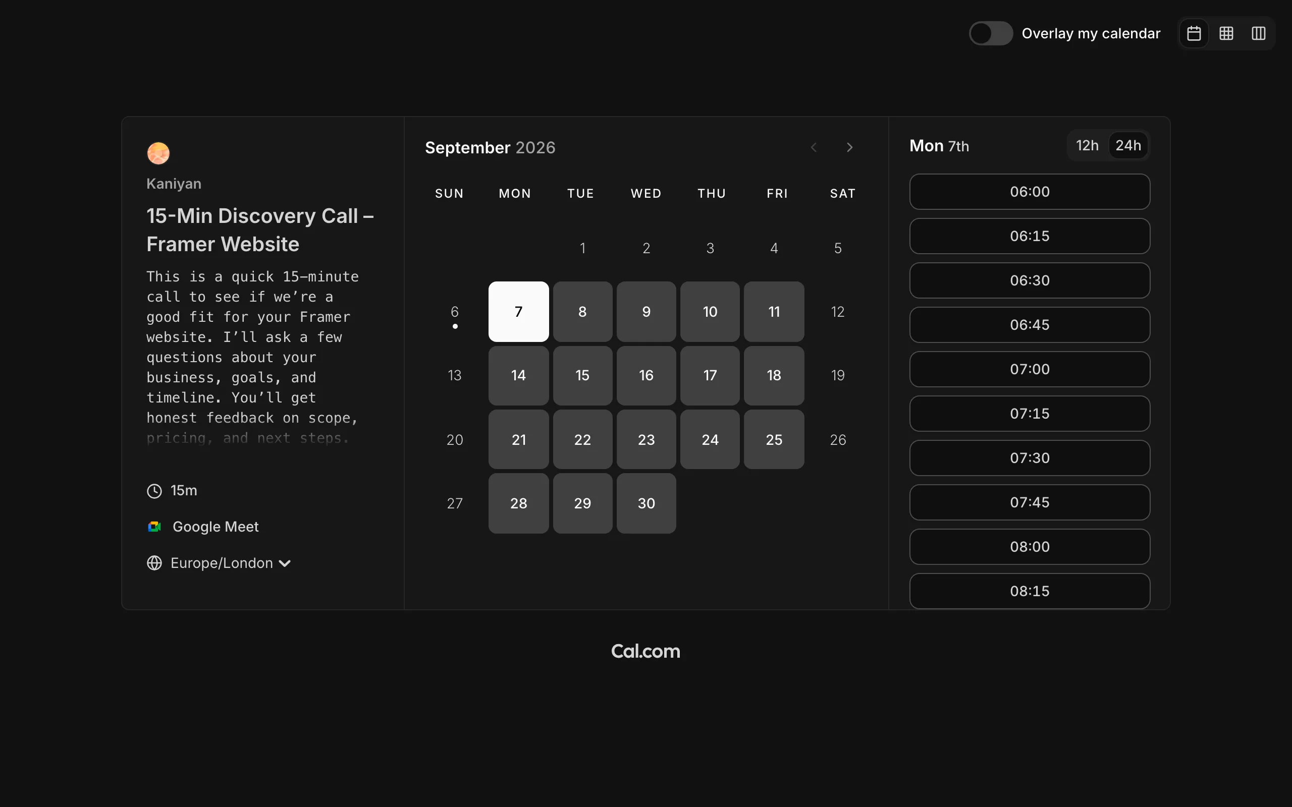The width and height of the screenshot is (1292, 807).
Task: Click date 28 in calendar
Action: 518,503
